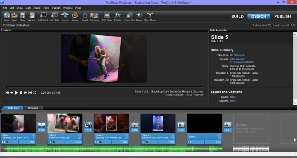Click Layers None link
This screenshot has width=297, height=158.
[233, 97]
